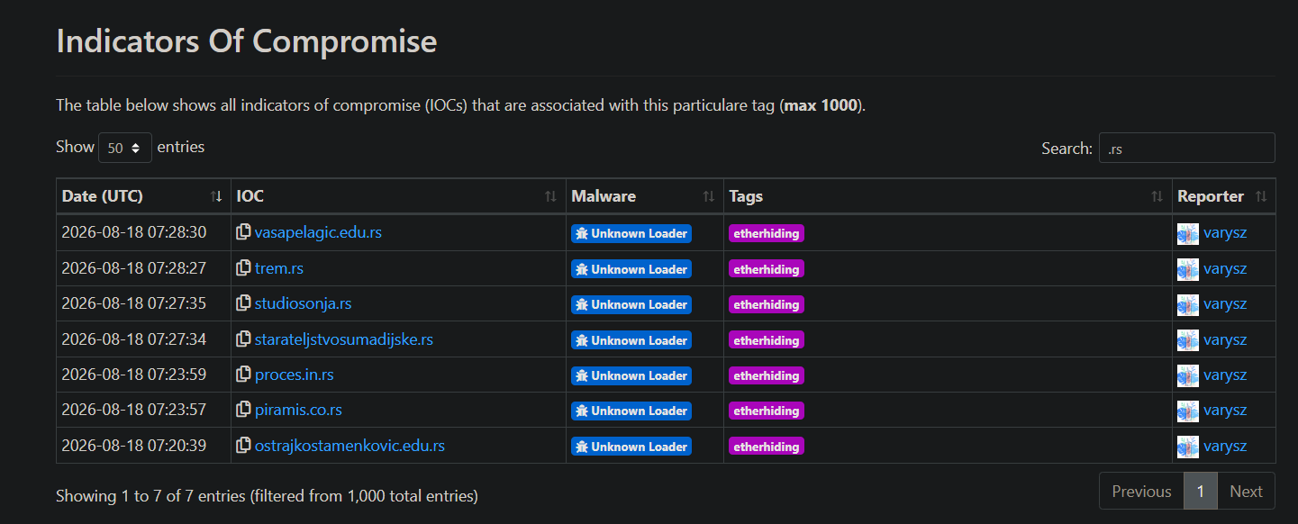
Task: Sort by the Malware column header
Action: (644, 196)
